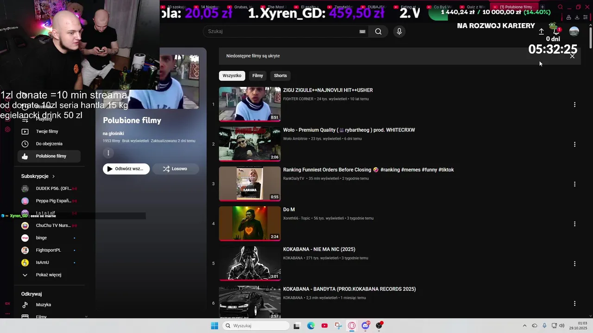Open YouTube notifications bell
Viewport: 593px width, 333px height.
pyautogui.click(x=556, y=31)
